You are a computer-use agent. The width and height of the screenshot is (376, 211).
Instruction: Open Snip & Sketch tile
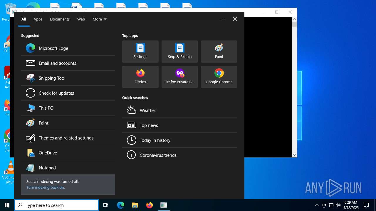pyautogui.click(x=180, y=52)
